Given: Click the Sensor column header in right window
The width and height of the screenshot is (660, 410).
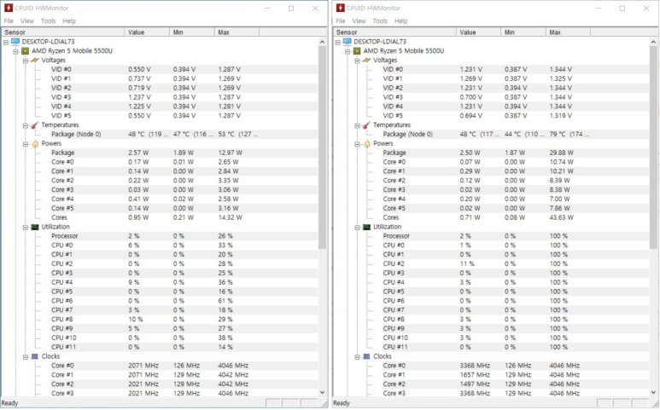Looking at the screenshot, I should pos(394,32).
